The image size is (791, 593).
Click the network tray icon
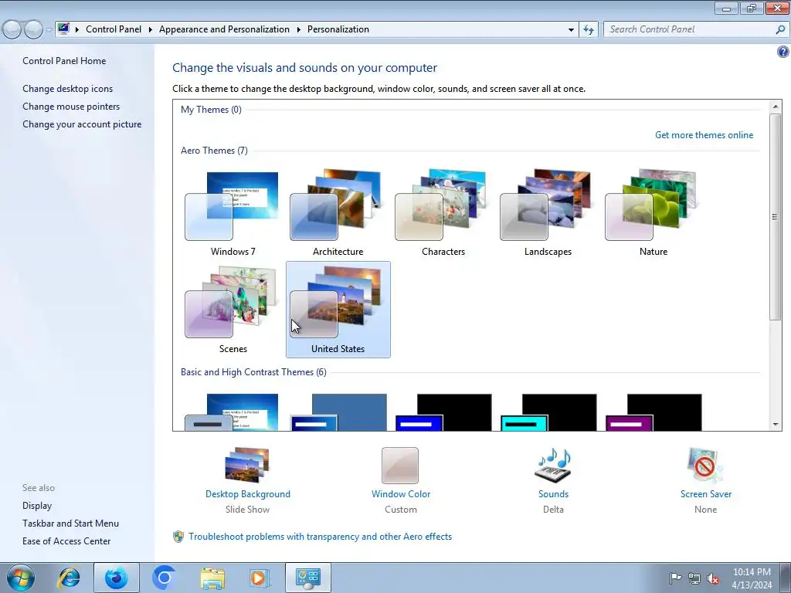694,578
